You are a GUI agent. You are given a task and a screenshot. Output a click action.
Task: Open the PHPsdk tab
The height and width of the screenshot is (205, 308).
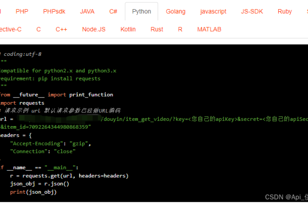(54, 11)
